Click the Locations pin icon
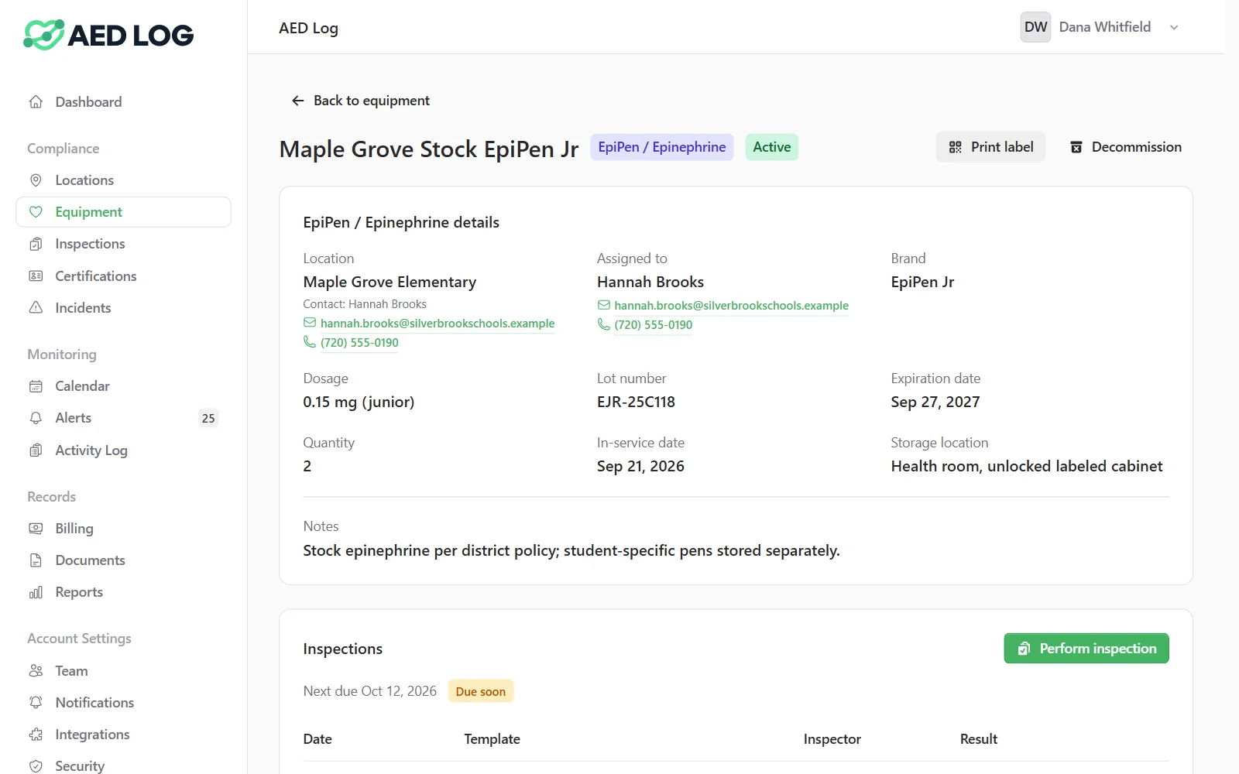This screenshot has width=1239, height=774. pyautogui.click(x=36, y=180)
